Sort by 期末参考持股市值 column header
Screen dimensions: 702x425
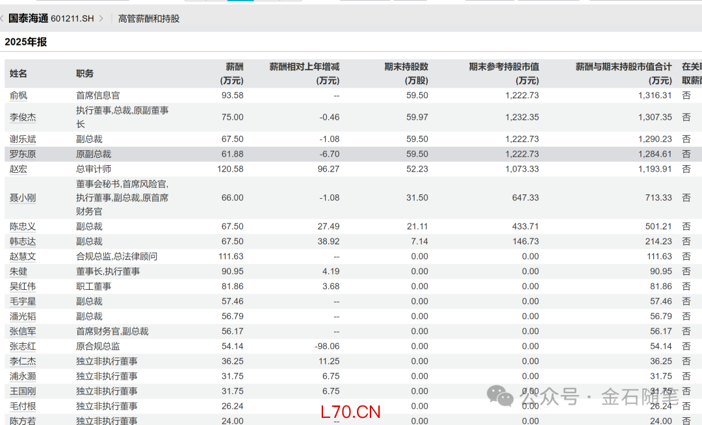(504, 73)
